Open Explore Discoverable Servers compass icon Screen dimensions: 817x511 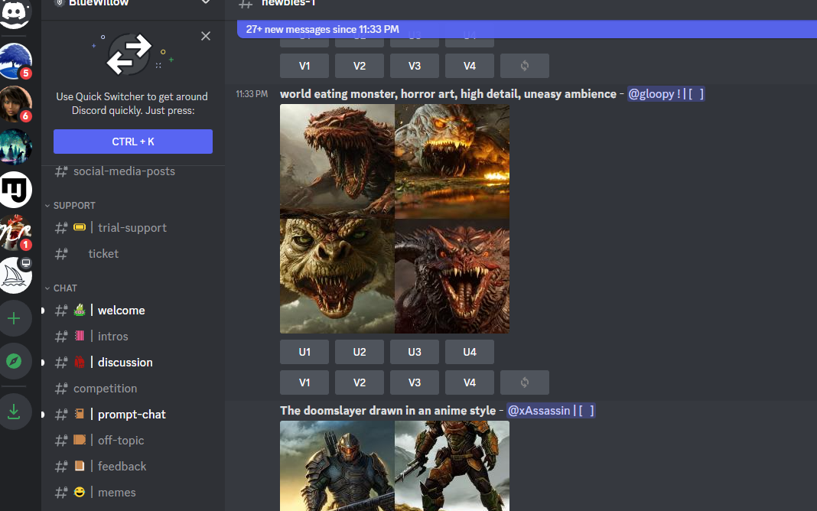[14, 361]
